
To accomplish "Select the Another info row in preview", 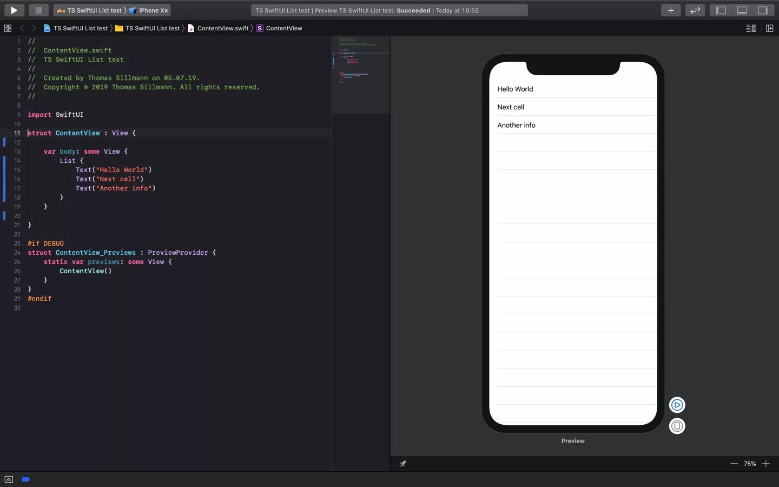I will point(573,125).
